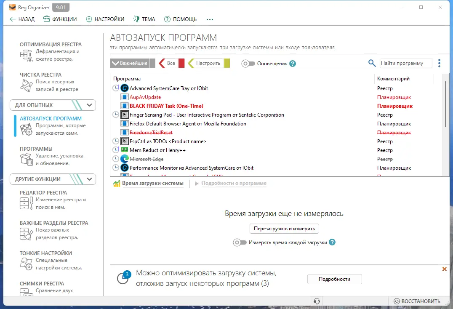Open РЕДАКТОР РЕЕСТРА section
453x309 pixels.
tap(43, 193)
